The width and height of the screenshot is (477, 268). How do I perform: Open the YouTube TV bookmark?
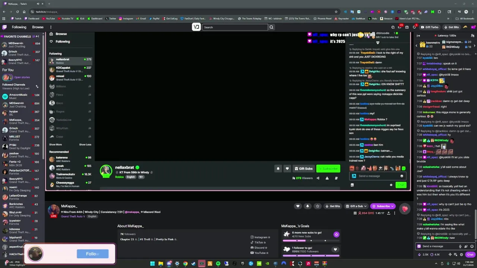(66, 18)
